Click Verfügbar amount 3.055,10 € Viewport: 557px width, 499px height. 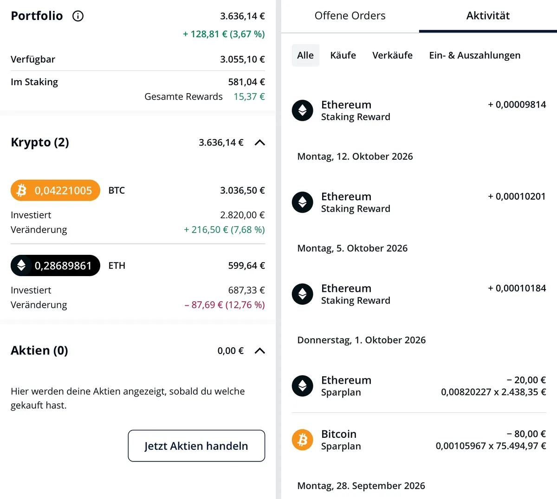click(242, 59)
